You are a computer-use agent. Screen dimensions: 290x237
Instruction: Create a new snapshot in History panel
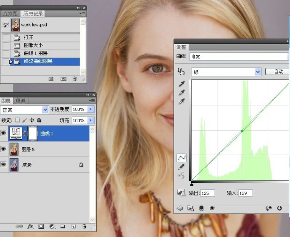63,79
